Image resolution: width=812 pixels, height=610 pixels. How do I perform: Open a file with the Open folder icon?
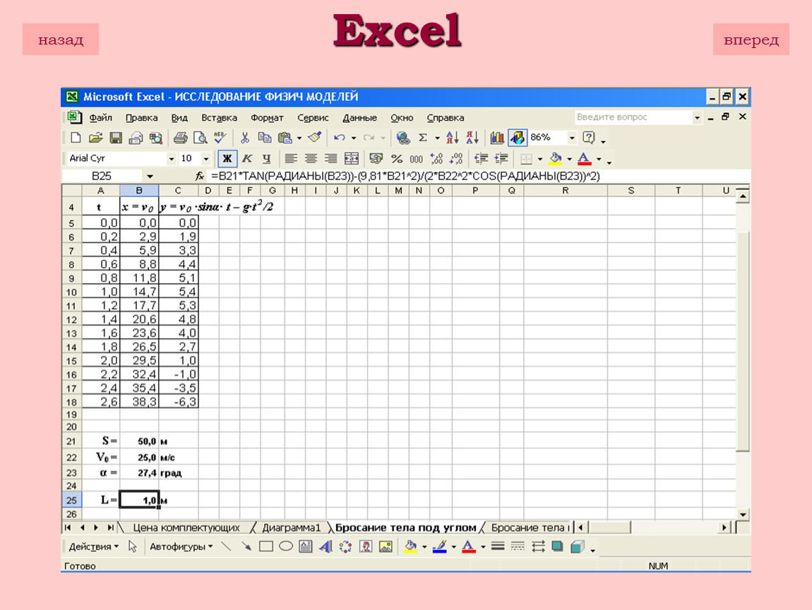pyautogui.click(x=95, y=138)
